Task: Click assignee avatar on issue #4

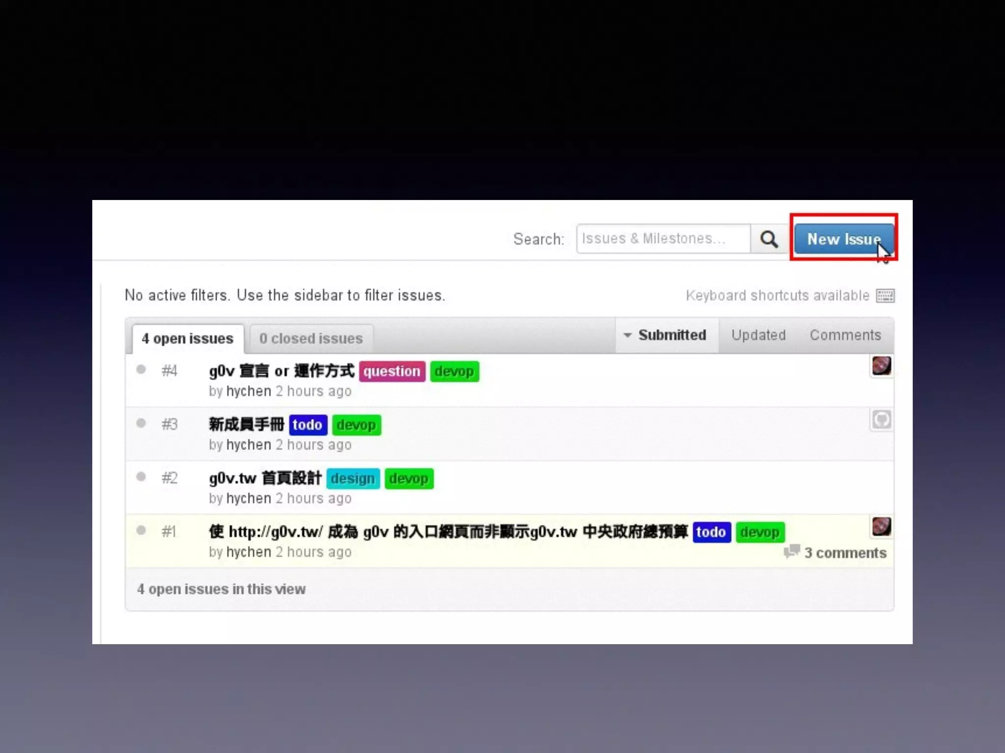Action: click(881, 366)
